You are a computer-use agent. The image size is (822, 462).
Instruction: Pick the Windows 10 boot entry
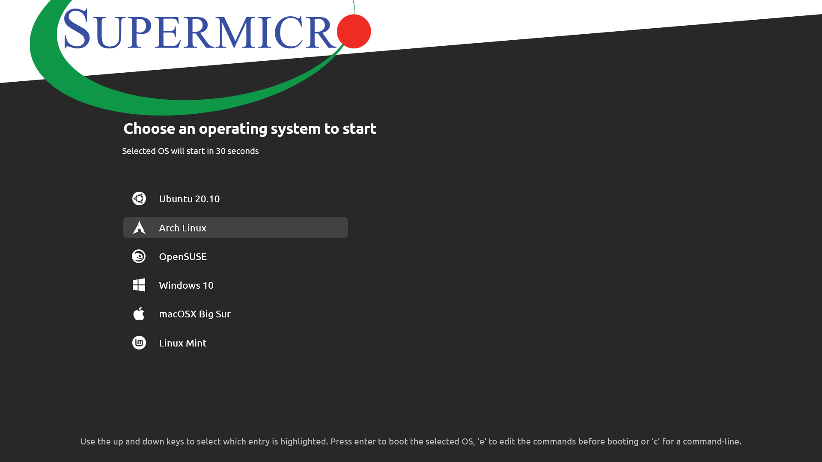(235, 285)
